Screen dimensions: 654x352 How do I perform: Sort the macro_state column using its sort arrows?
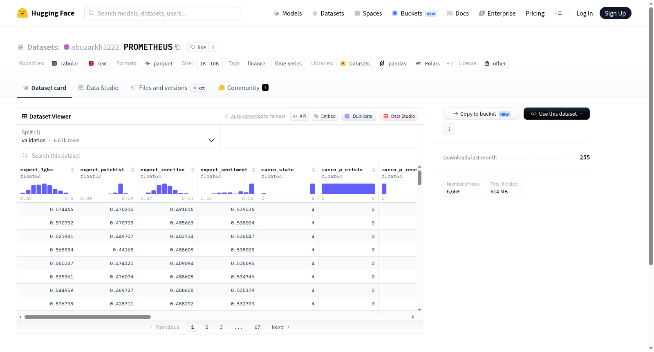pos(314,170)
